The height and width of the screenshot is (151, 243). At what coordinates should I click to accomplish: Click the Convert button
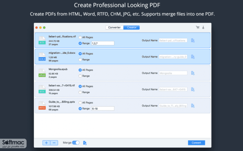point(196,143)
